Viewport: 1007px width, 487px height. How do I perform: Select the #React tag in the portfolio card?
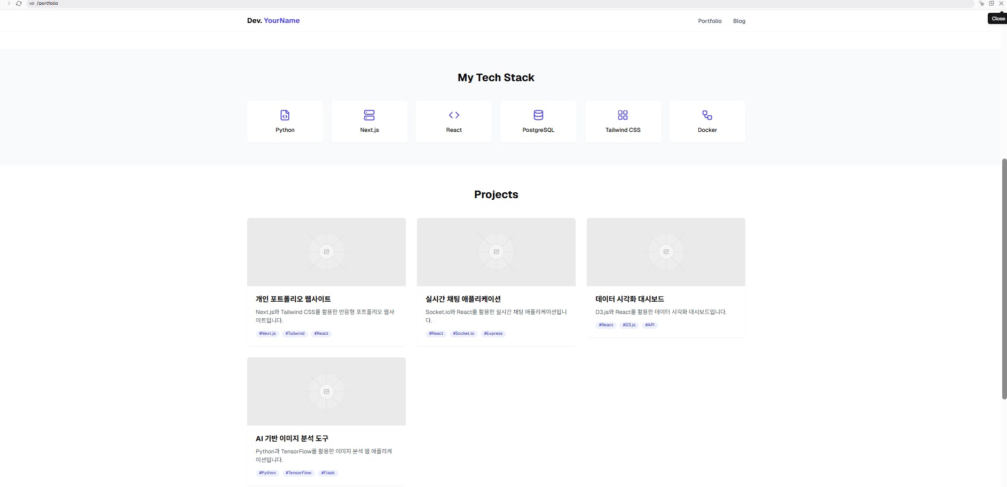pos(321,333)
